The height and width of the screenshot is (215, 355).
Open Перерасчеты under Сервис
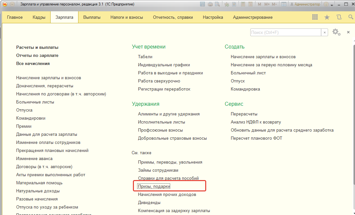(x=244, y=114)
